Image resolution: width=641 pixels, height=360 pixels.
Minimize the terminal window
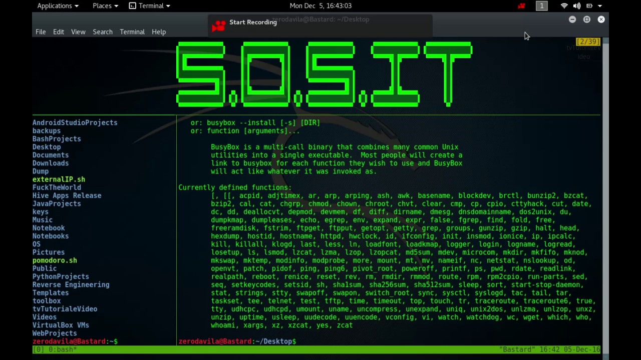coord(572,19)
